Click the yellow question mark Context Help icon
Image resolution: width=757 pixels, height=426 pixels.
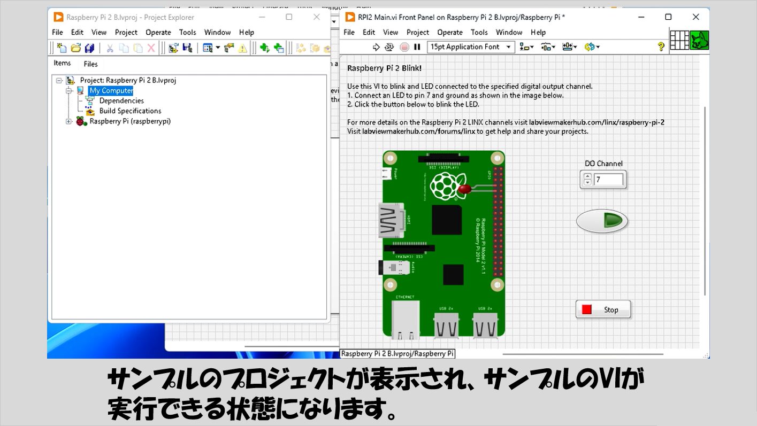[661, 47]
